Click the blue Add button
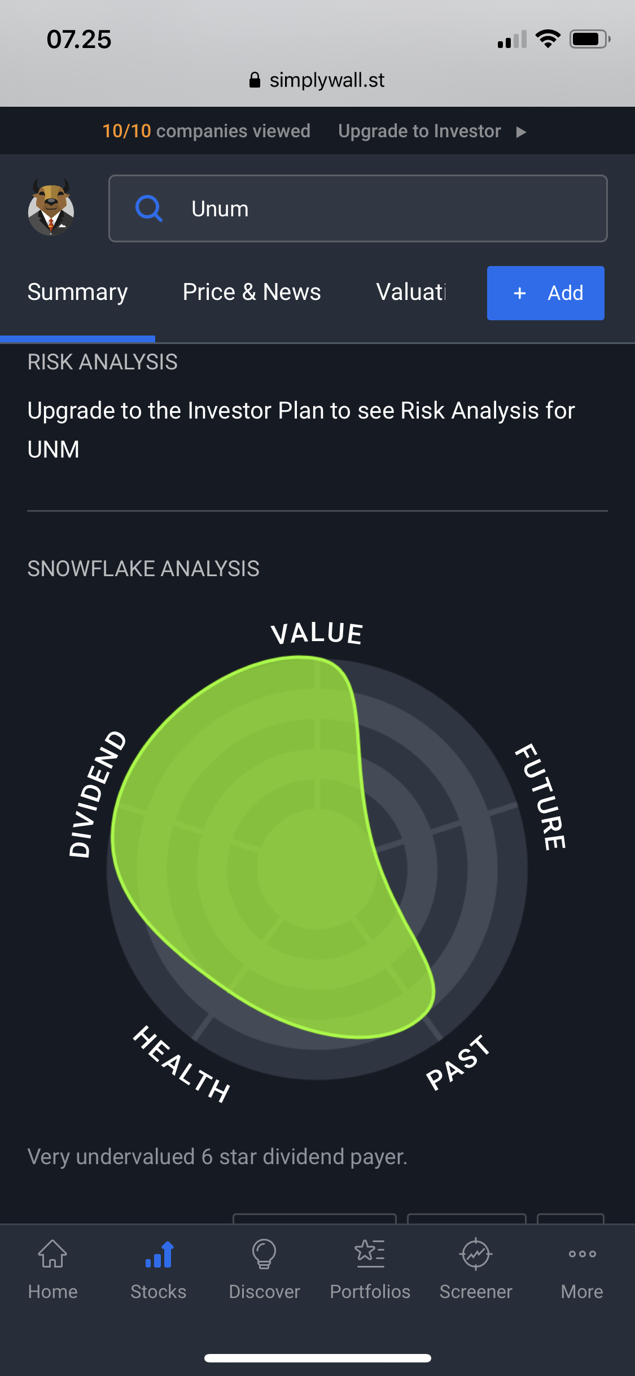The height and width of the screenshot is (1376, 635). pos(545,293)
